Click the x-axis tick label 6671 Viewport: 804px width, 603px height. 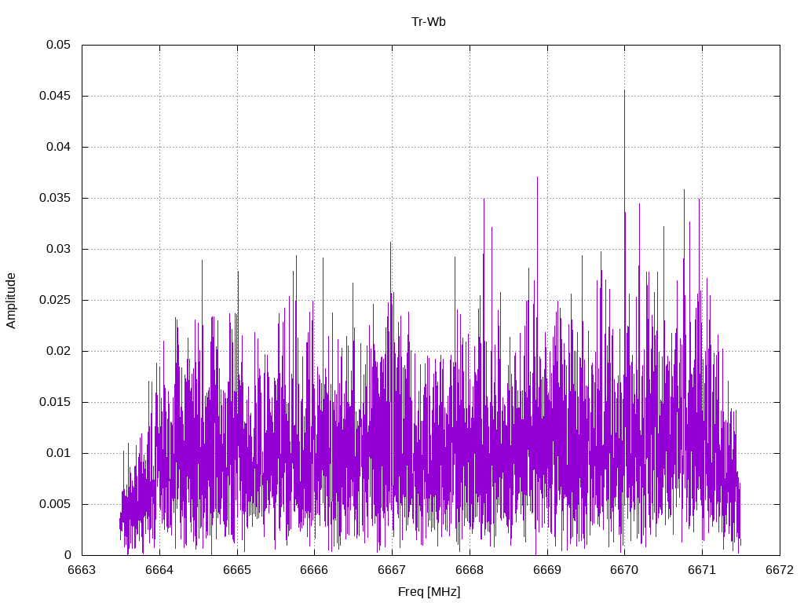pyautogui.click(x=702, y=570)
